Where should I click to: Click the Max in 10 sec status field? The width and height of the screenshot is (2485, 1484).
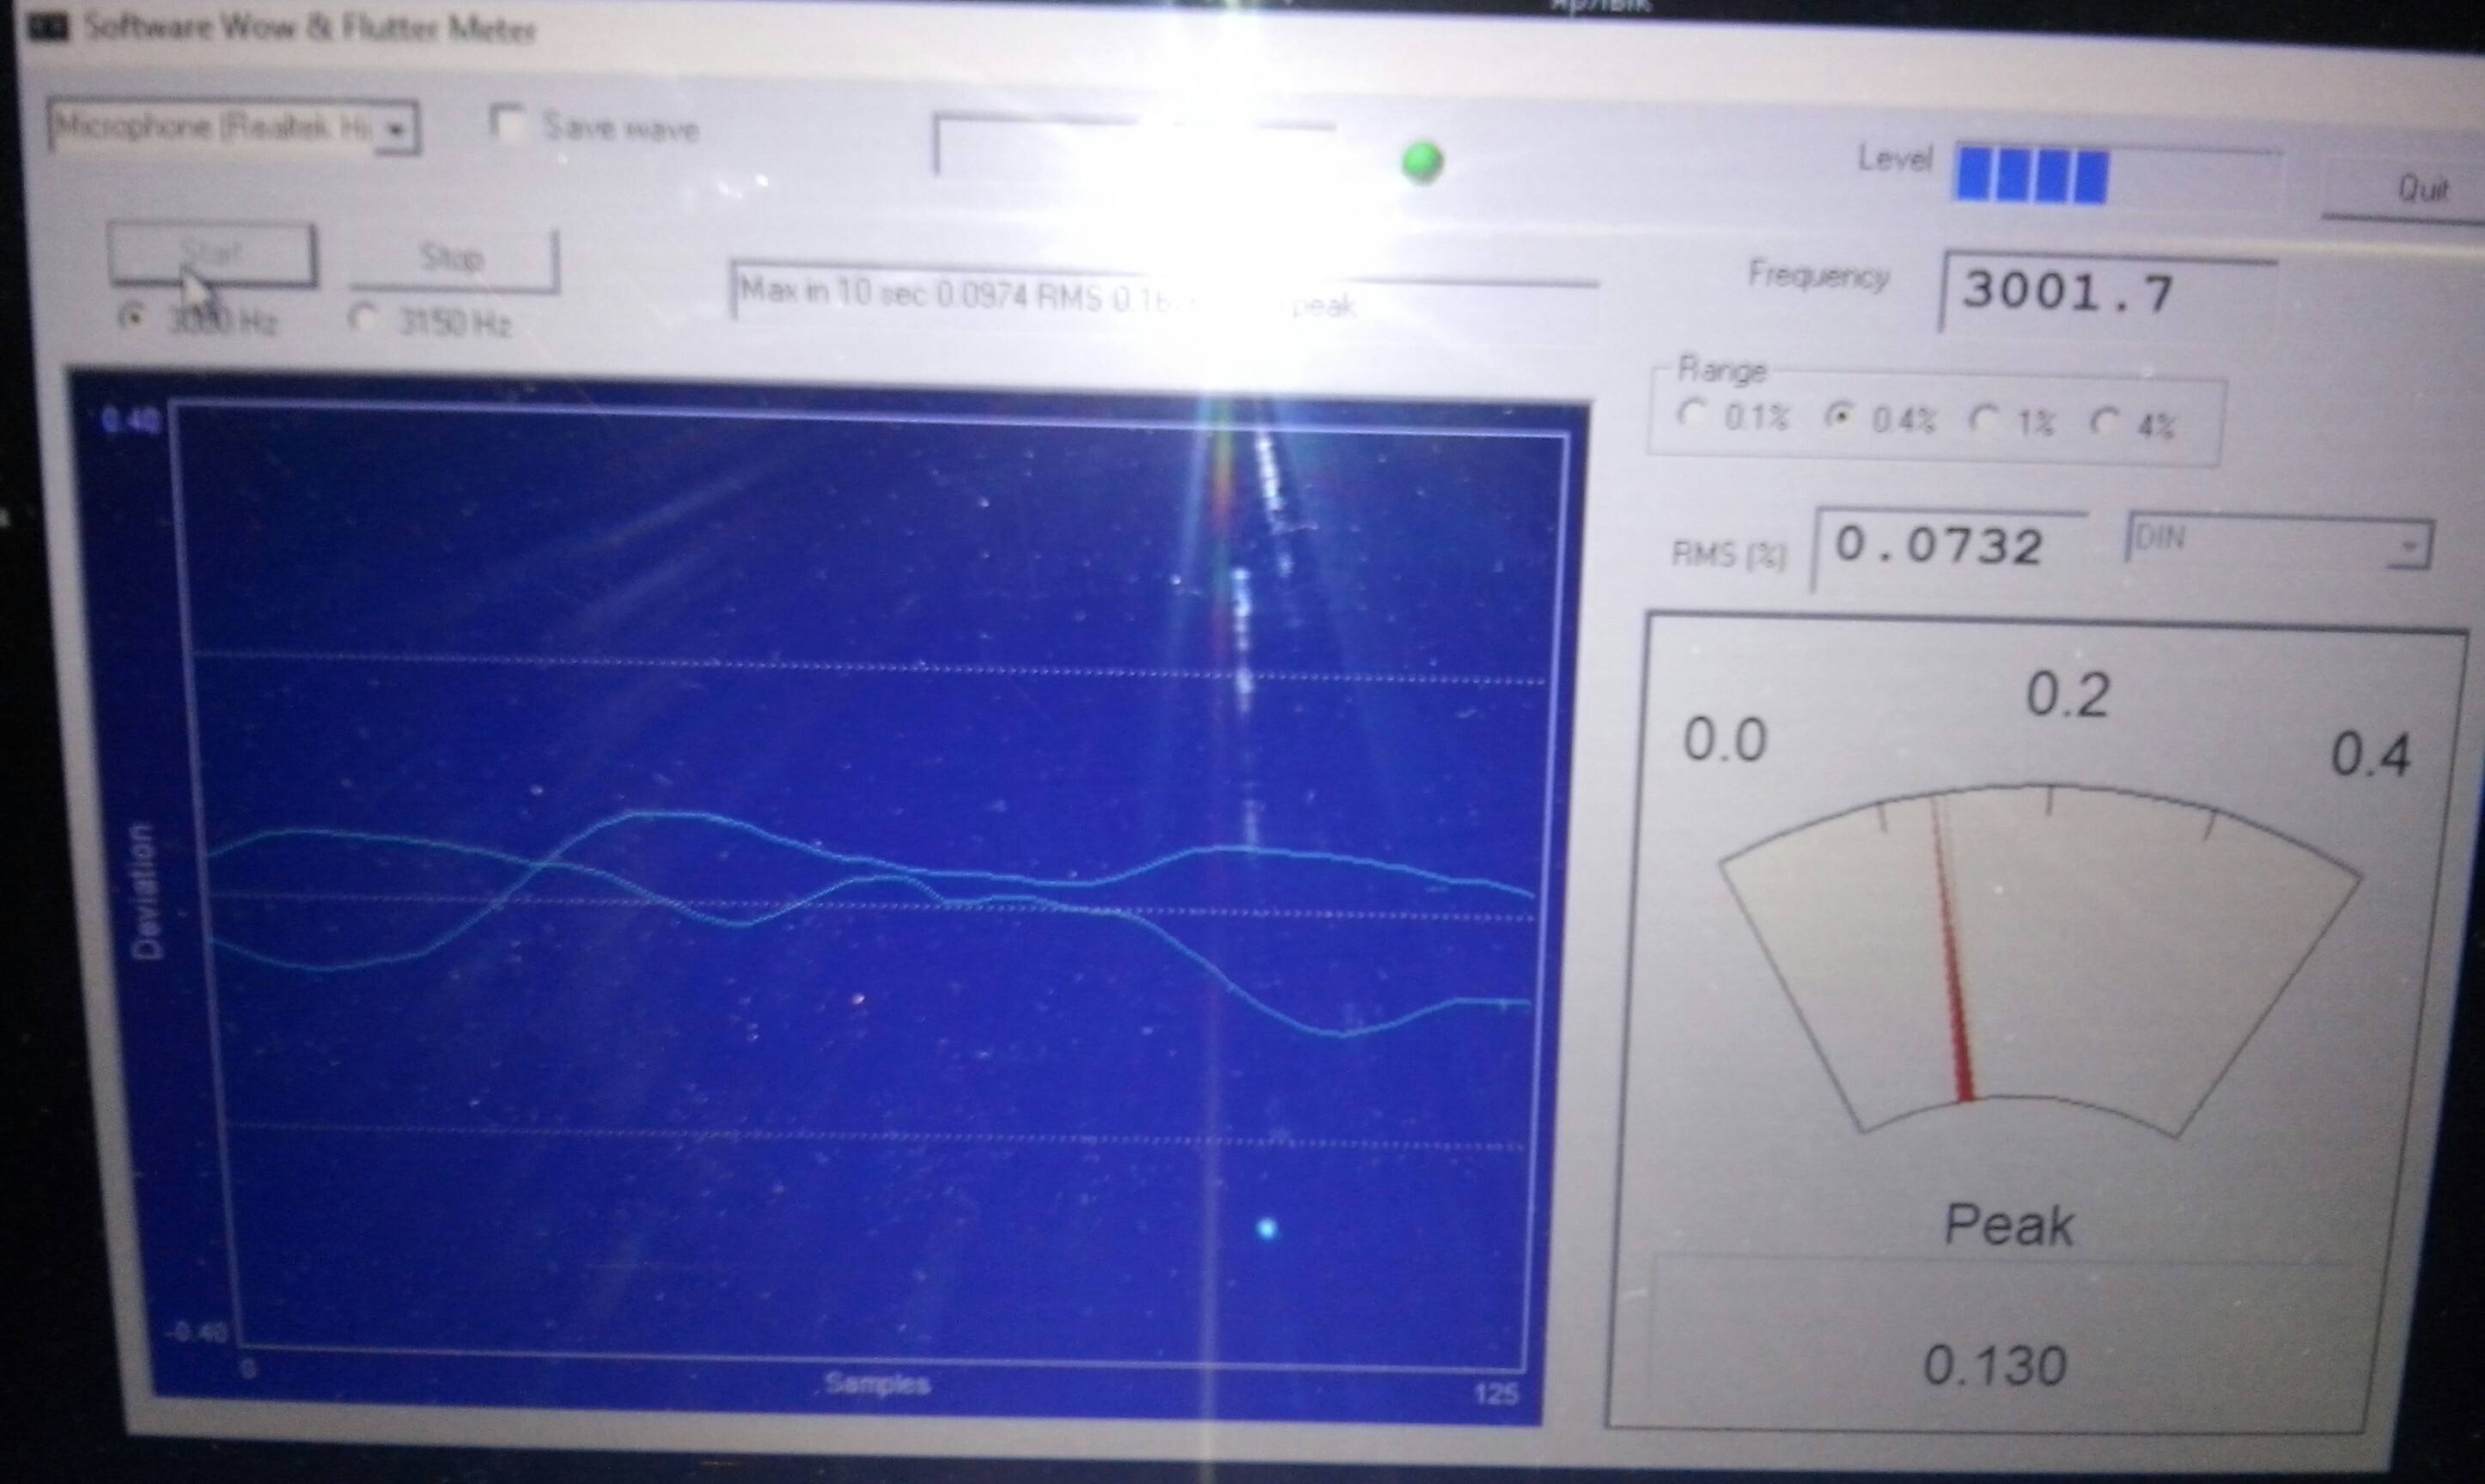point(1160,297)
